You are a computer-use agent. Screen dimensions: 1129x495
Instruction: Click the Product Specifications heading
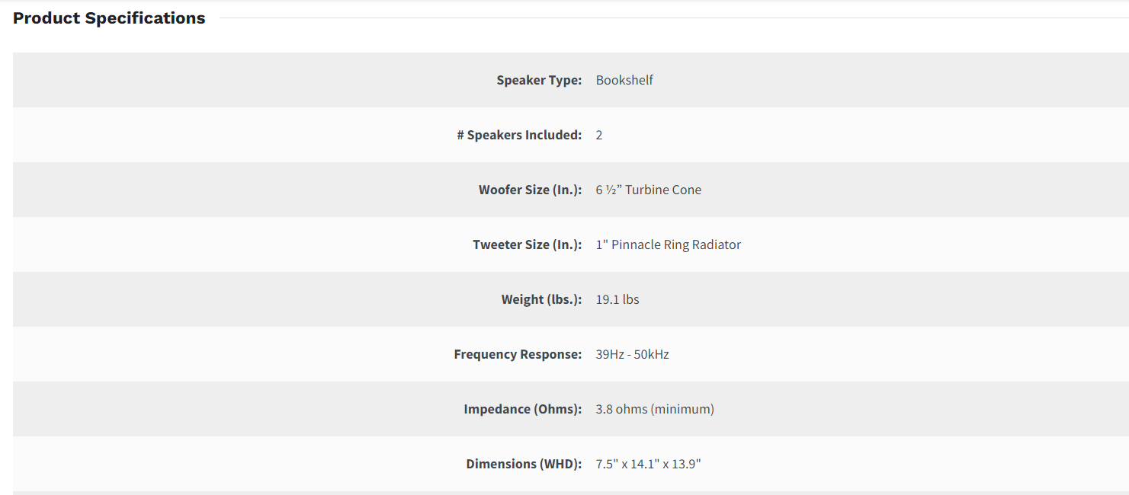coord(109,18)
